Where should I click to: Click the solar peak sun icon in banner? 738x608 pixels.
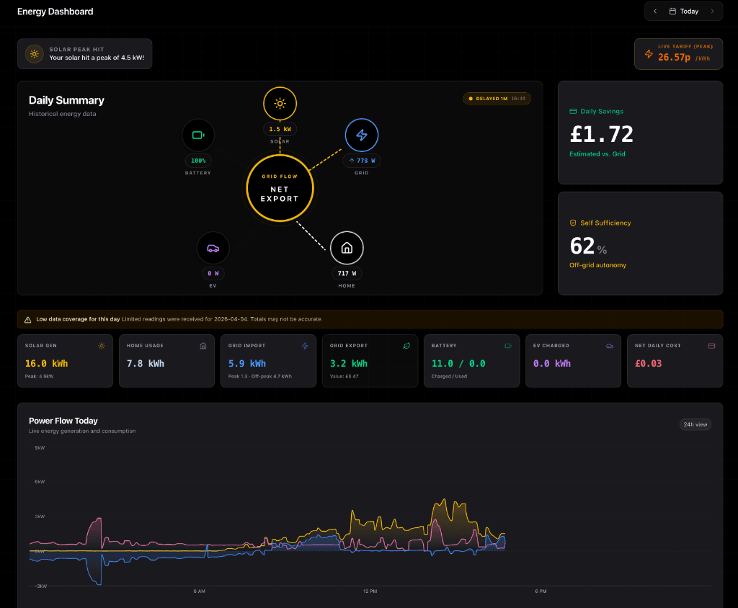click(34, 53)
